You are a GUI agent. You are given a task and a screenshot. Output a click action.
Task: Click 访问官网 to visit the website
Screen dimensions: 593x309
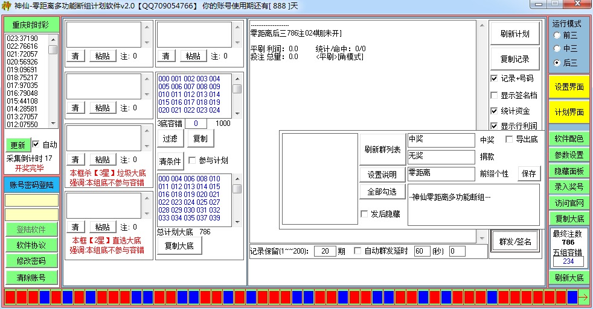569,202
